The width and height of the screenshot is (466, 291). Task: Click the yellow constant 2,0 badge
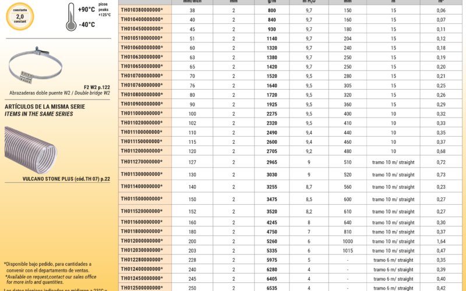20,16
